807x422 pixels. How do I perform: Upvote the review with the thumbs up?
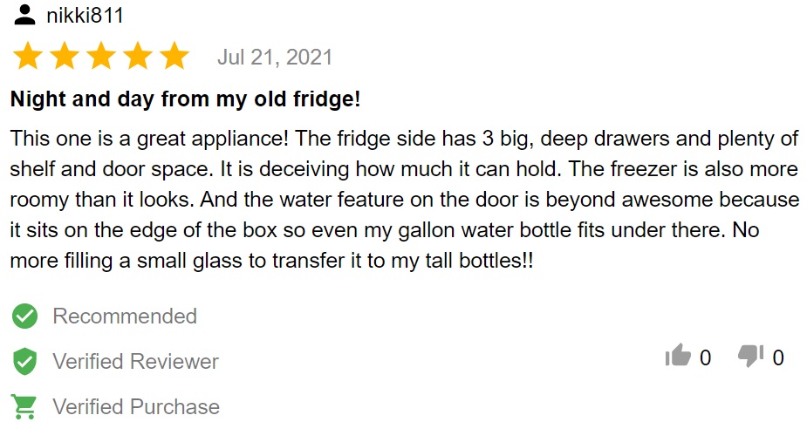click(x=678, y=355)
